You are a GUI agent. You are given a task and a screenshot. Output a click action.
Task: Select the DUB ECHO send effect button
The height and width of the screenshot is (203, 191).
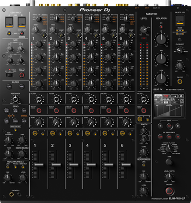[x=6, y=121]
